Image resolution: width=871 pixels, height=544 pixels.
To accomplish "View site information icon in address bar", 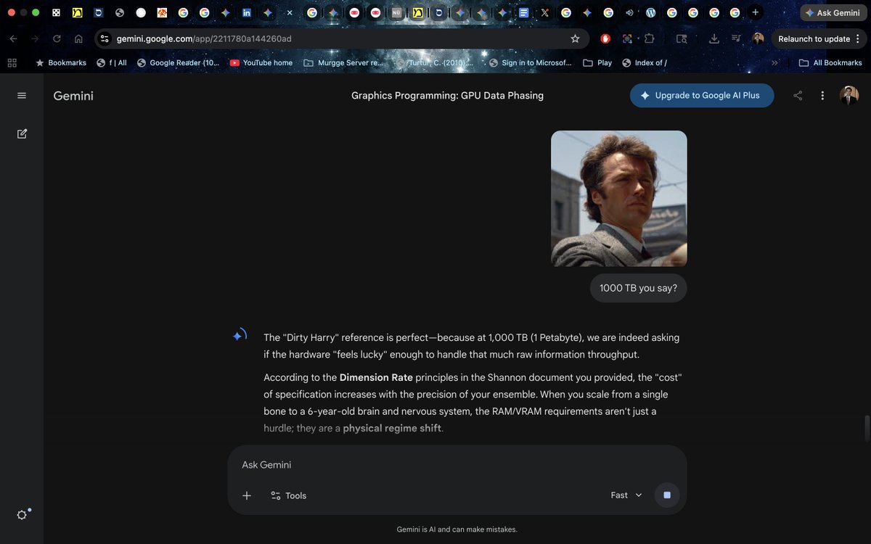I will (x=105, y=38).
